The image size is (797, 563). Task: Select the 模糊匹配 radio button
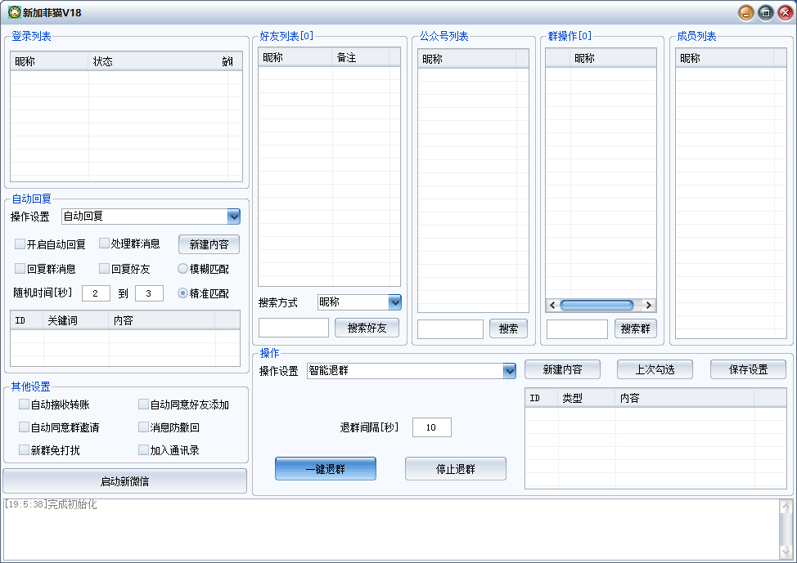[x=183, y=269]
